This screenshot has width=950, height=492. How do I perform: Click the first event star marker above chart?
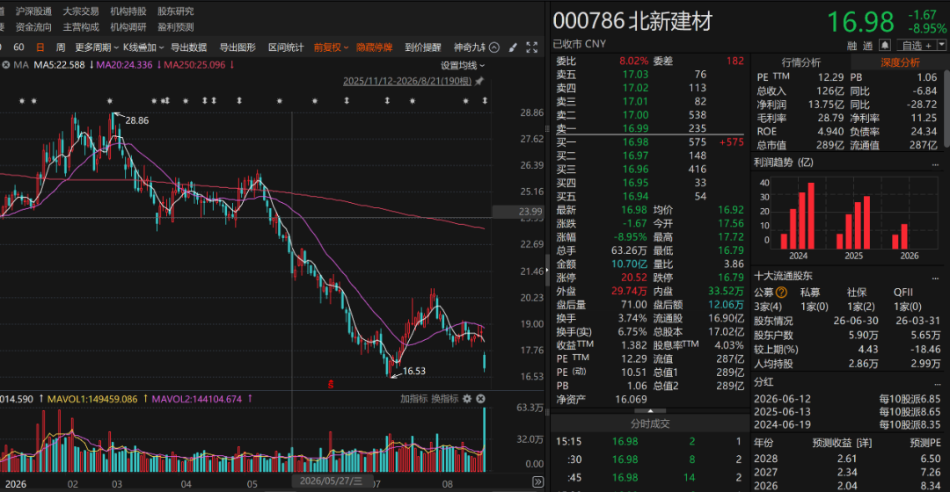(x=22, y=101)
